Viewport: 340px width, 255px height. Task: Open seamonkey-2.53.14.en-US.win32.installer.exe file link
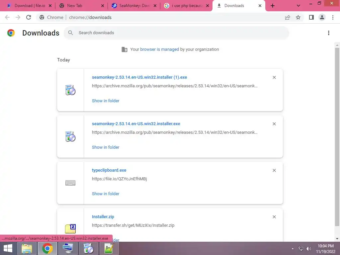point(136,124)
